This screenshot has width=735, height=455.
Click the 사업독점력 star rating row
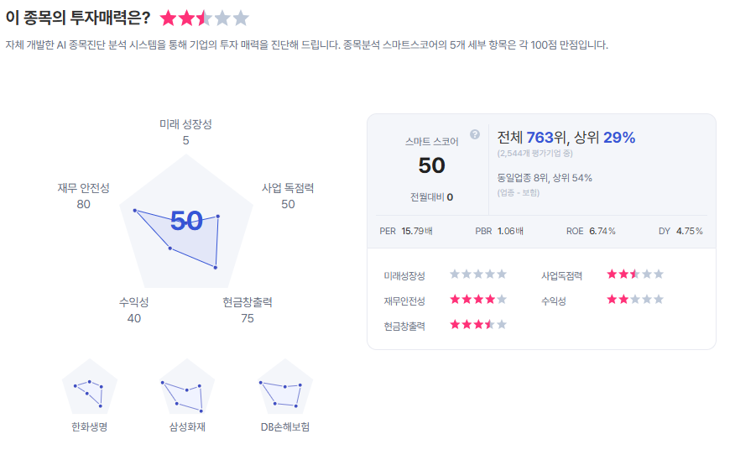point(635,274)
